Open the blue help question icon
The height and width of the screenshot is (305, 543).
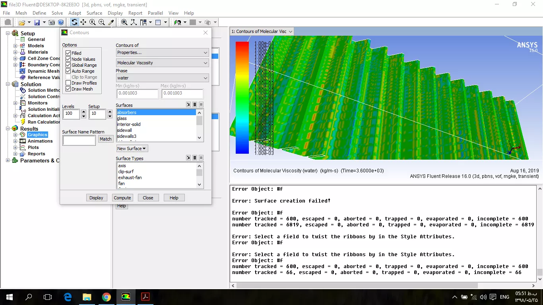(61, 23)
